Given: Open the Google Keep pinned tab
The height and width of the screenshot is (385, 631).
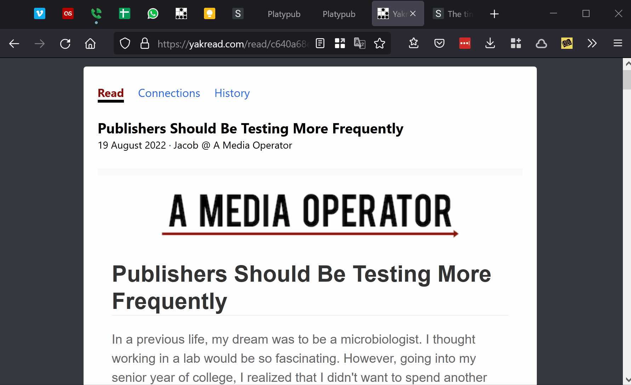Looking at the screenshot, I should pos(210,14).
